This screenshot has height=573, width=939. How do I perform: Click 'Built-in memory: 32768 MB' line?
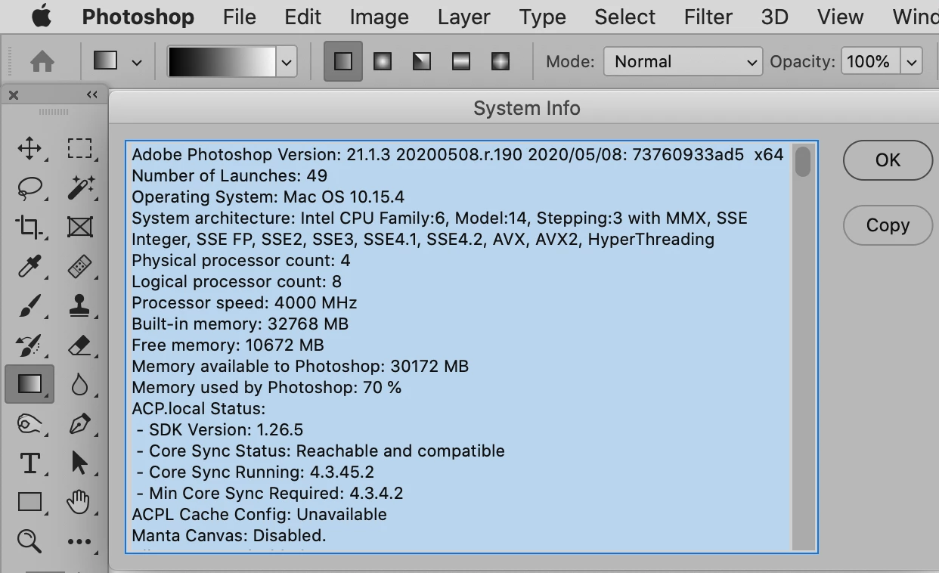pyautogui.click(x=240, y=324)
